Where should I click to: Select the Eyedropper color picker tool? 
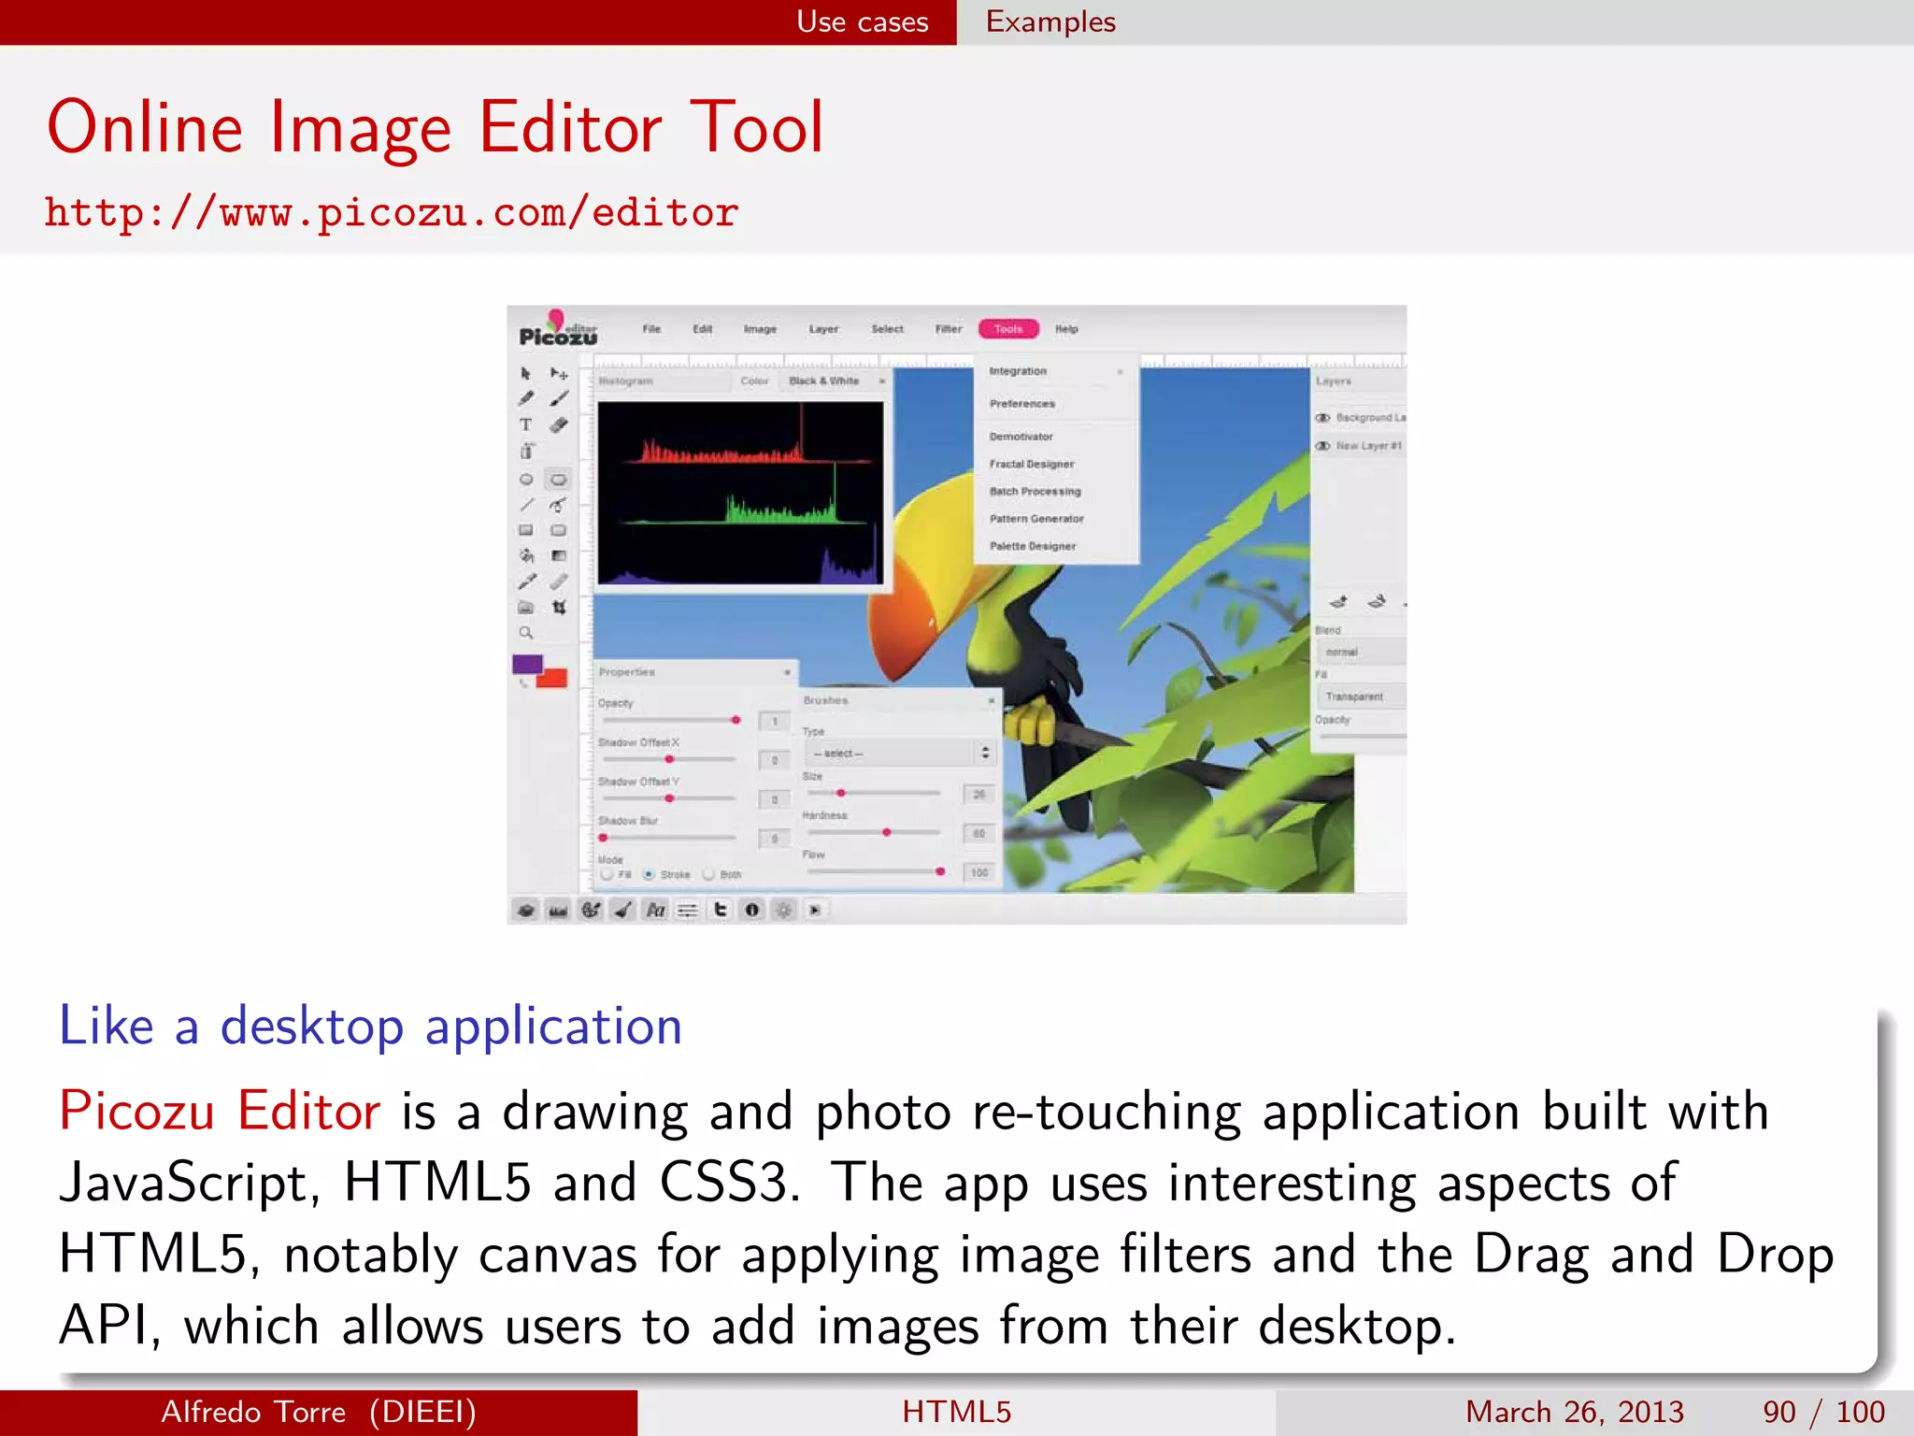[x=526, y=582]
